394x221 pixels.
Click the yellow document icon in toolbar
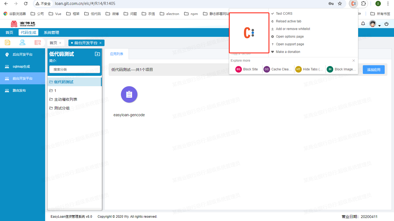click(x=8, y=43)
